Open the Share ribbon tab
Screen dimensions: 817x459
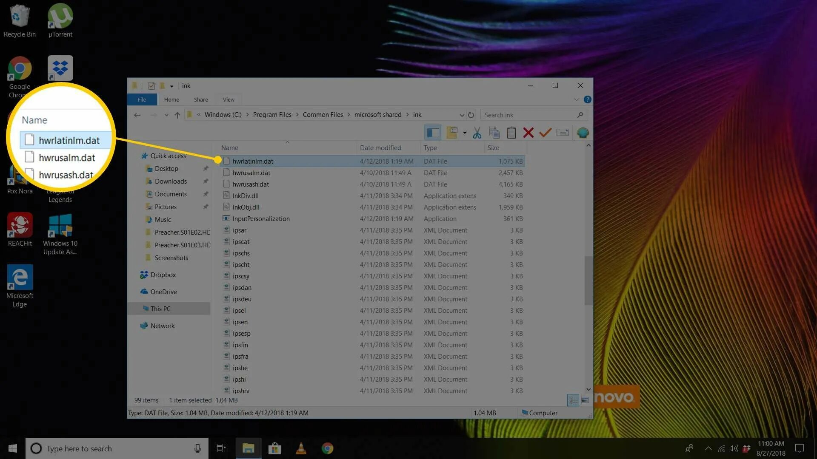(x=201, y=99)
